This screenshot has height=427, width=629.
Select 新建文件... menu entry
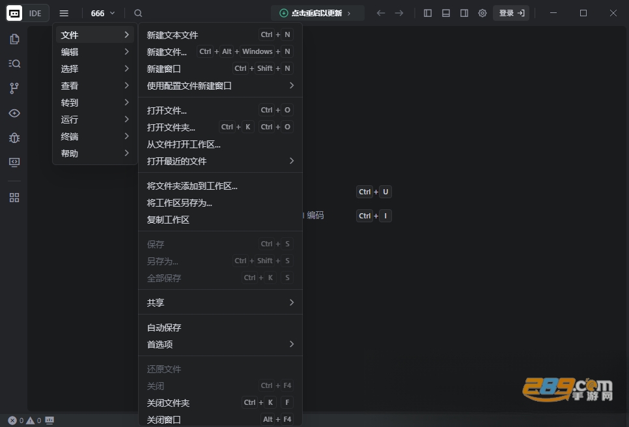coord(220,52)
